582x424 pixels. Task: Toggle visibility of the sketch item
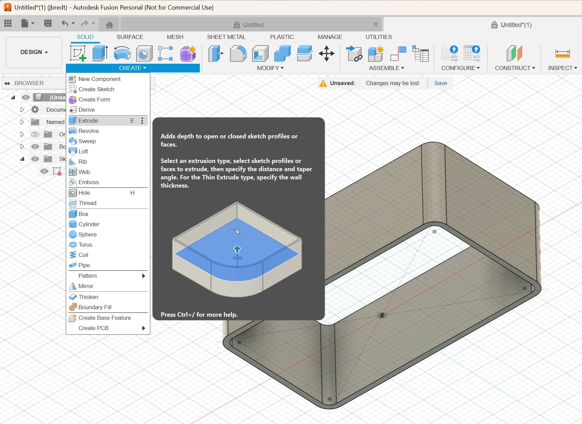pos(44,171)
